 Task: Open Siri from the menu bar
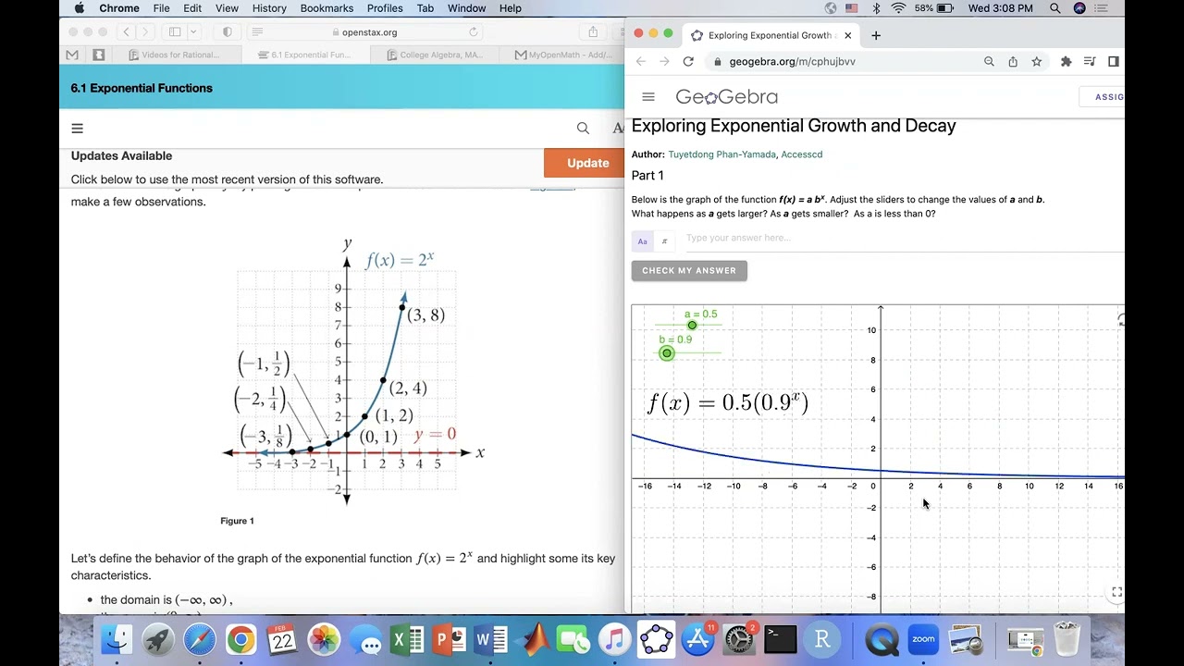click(x=1079, y=8)
